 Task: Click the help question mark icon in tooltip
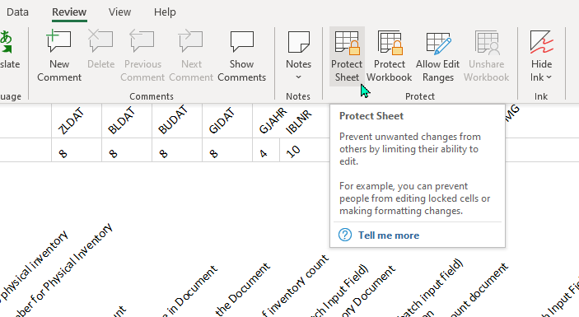345,235
